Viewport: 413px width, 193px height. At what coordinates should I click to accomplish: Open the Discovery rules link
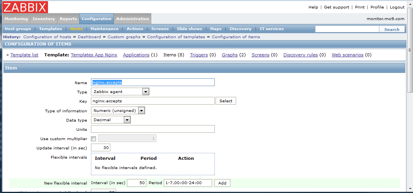pos(300,55)
